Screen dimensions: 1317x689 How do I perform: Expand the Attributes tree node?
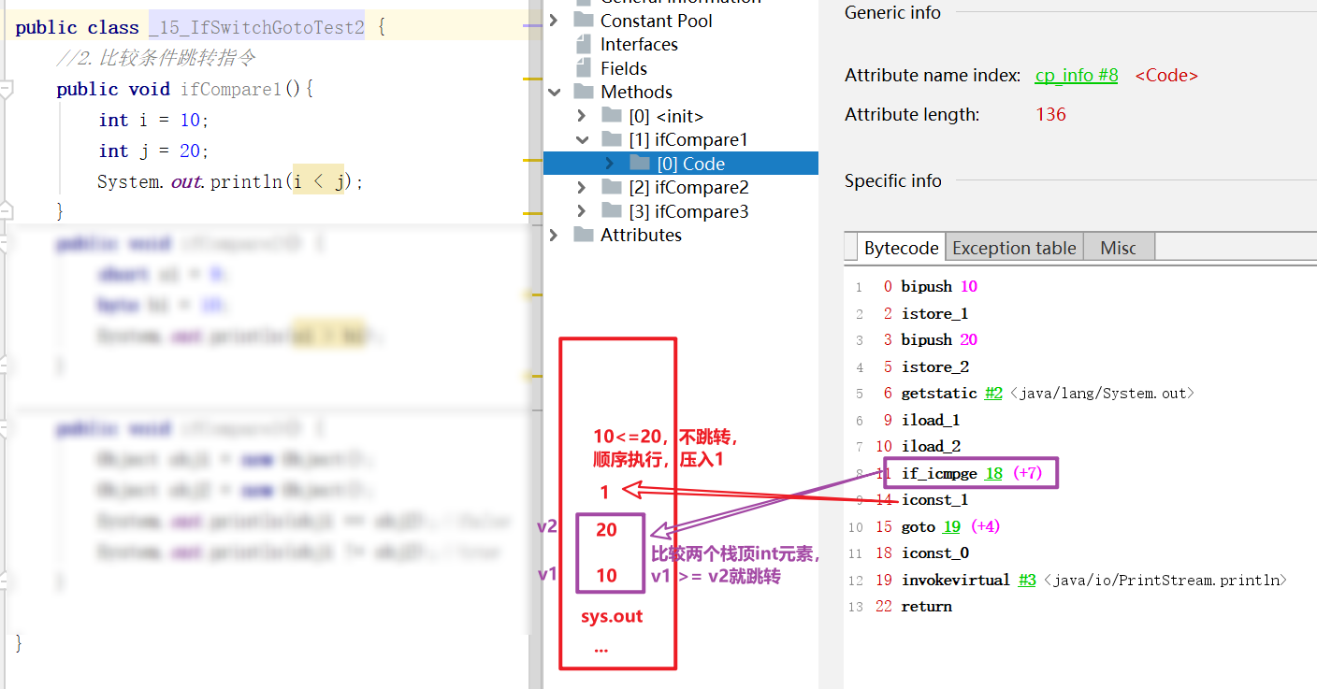coord(554,235)
